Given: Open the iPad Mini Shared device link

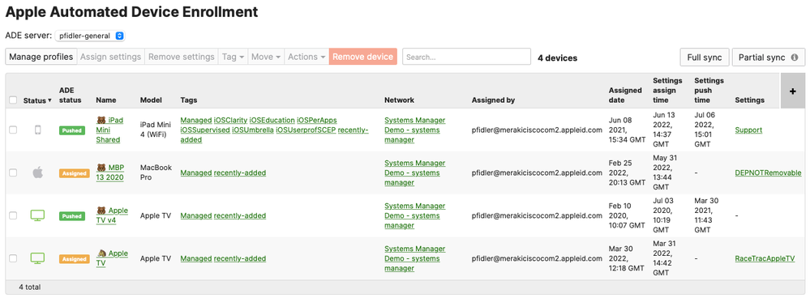Looking at the screenshot, I should coord(110,130).
